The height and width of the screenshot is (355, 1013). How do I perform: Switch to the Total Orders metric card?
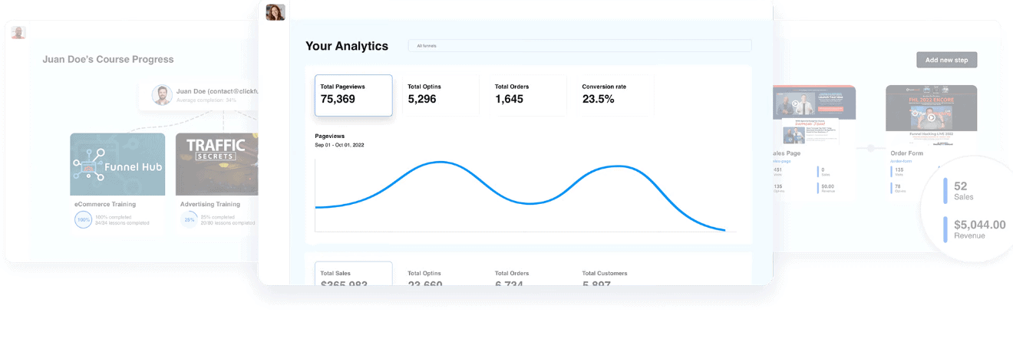coord(528,95)
